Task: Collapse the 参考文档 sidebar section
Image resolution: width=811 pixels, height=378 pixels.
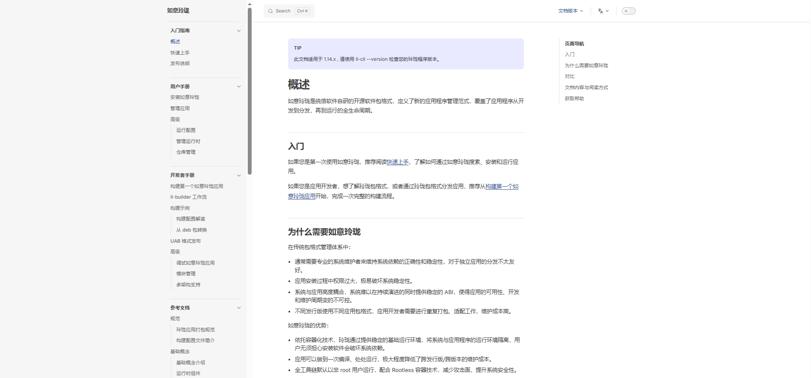Action: pyautogui.click(x=239, y=308)
